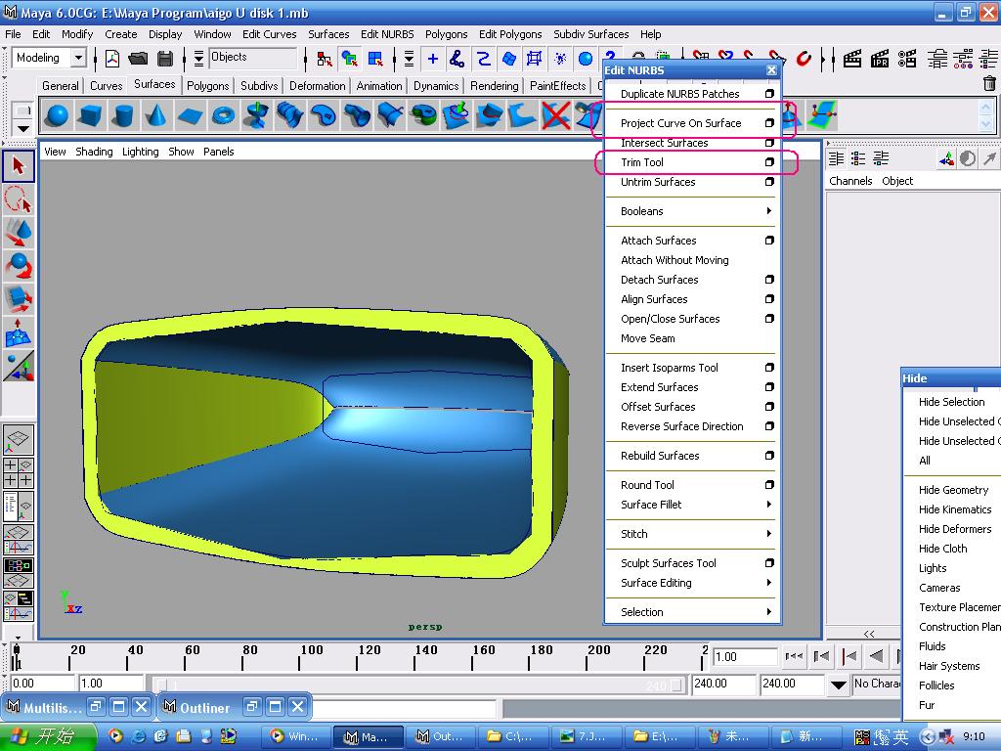This screenshot has height=751, width=1001.
Task: Activate the Select tool arrow
Action: coord(19,166)
